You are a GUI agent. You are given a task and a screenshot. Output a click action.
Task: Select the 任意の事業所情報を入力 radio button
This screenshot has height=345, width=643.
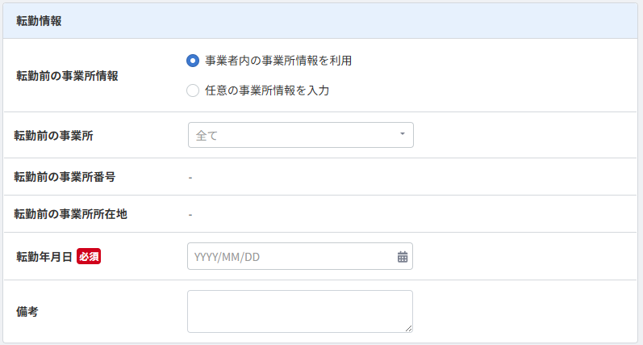pyautogui.click(x=193, y=90)
